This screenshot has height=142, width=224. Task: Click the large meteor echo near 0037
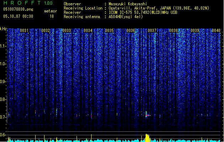[x=147, y=115]
